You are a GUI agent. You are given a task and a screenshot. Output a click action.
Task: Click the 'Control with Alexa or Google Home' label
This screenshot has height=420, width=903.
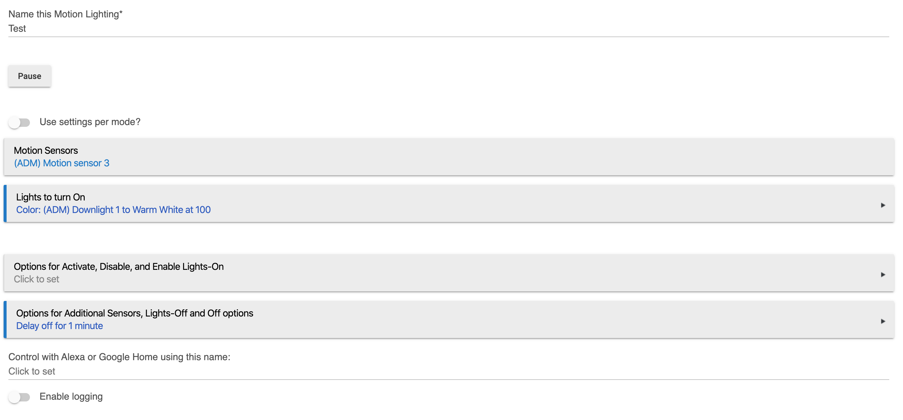(119, 357)
